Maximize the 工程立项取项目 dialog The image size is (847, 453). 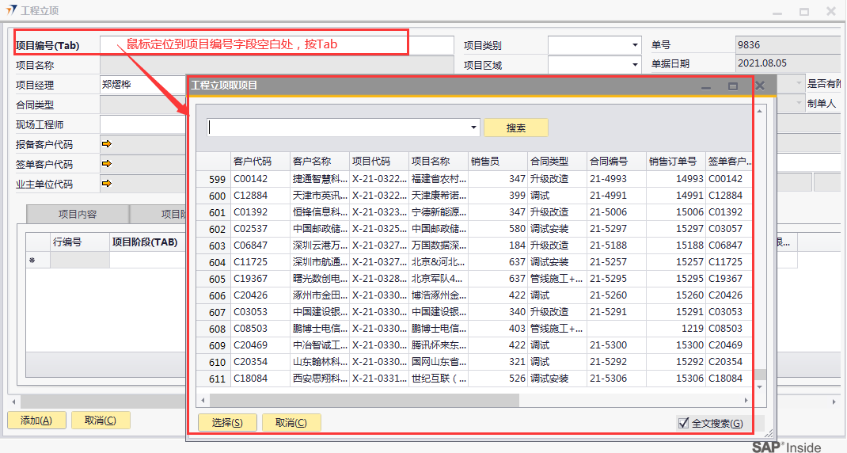(732, 86)
